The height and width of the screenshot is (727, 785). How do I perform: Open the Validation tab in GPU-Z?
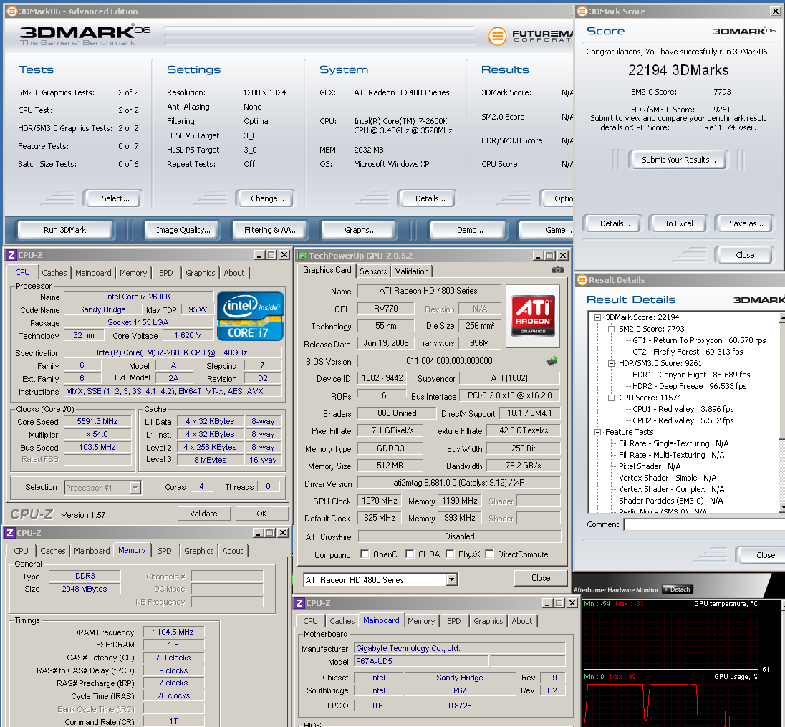(412, 271)
